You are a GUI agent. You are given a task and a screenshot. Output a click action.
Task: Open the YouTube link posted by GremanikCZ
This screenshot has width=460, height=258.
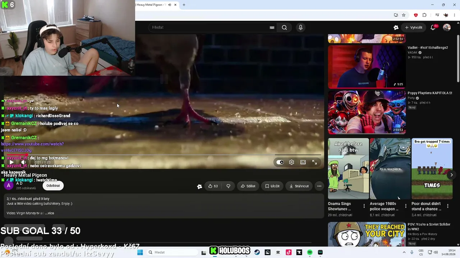pyautogui.click(x=32, y=147)
